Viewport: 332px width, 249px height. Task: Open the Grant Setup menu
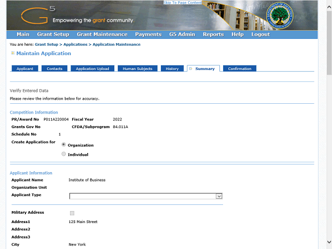coord(53,34)
